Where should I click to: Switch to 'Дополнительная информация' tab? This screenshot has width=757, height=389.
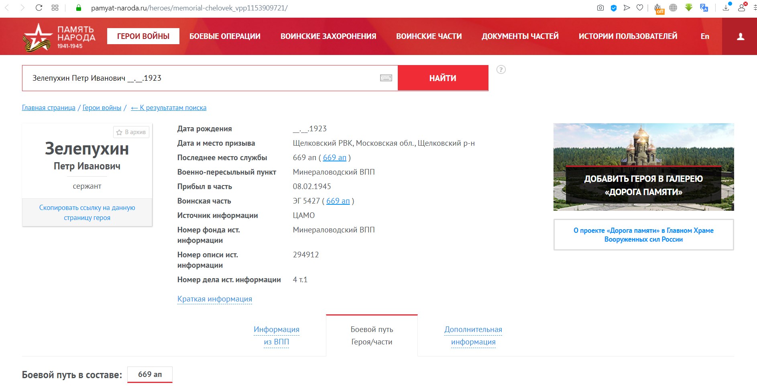point(473,336)
